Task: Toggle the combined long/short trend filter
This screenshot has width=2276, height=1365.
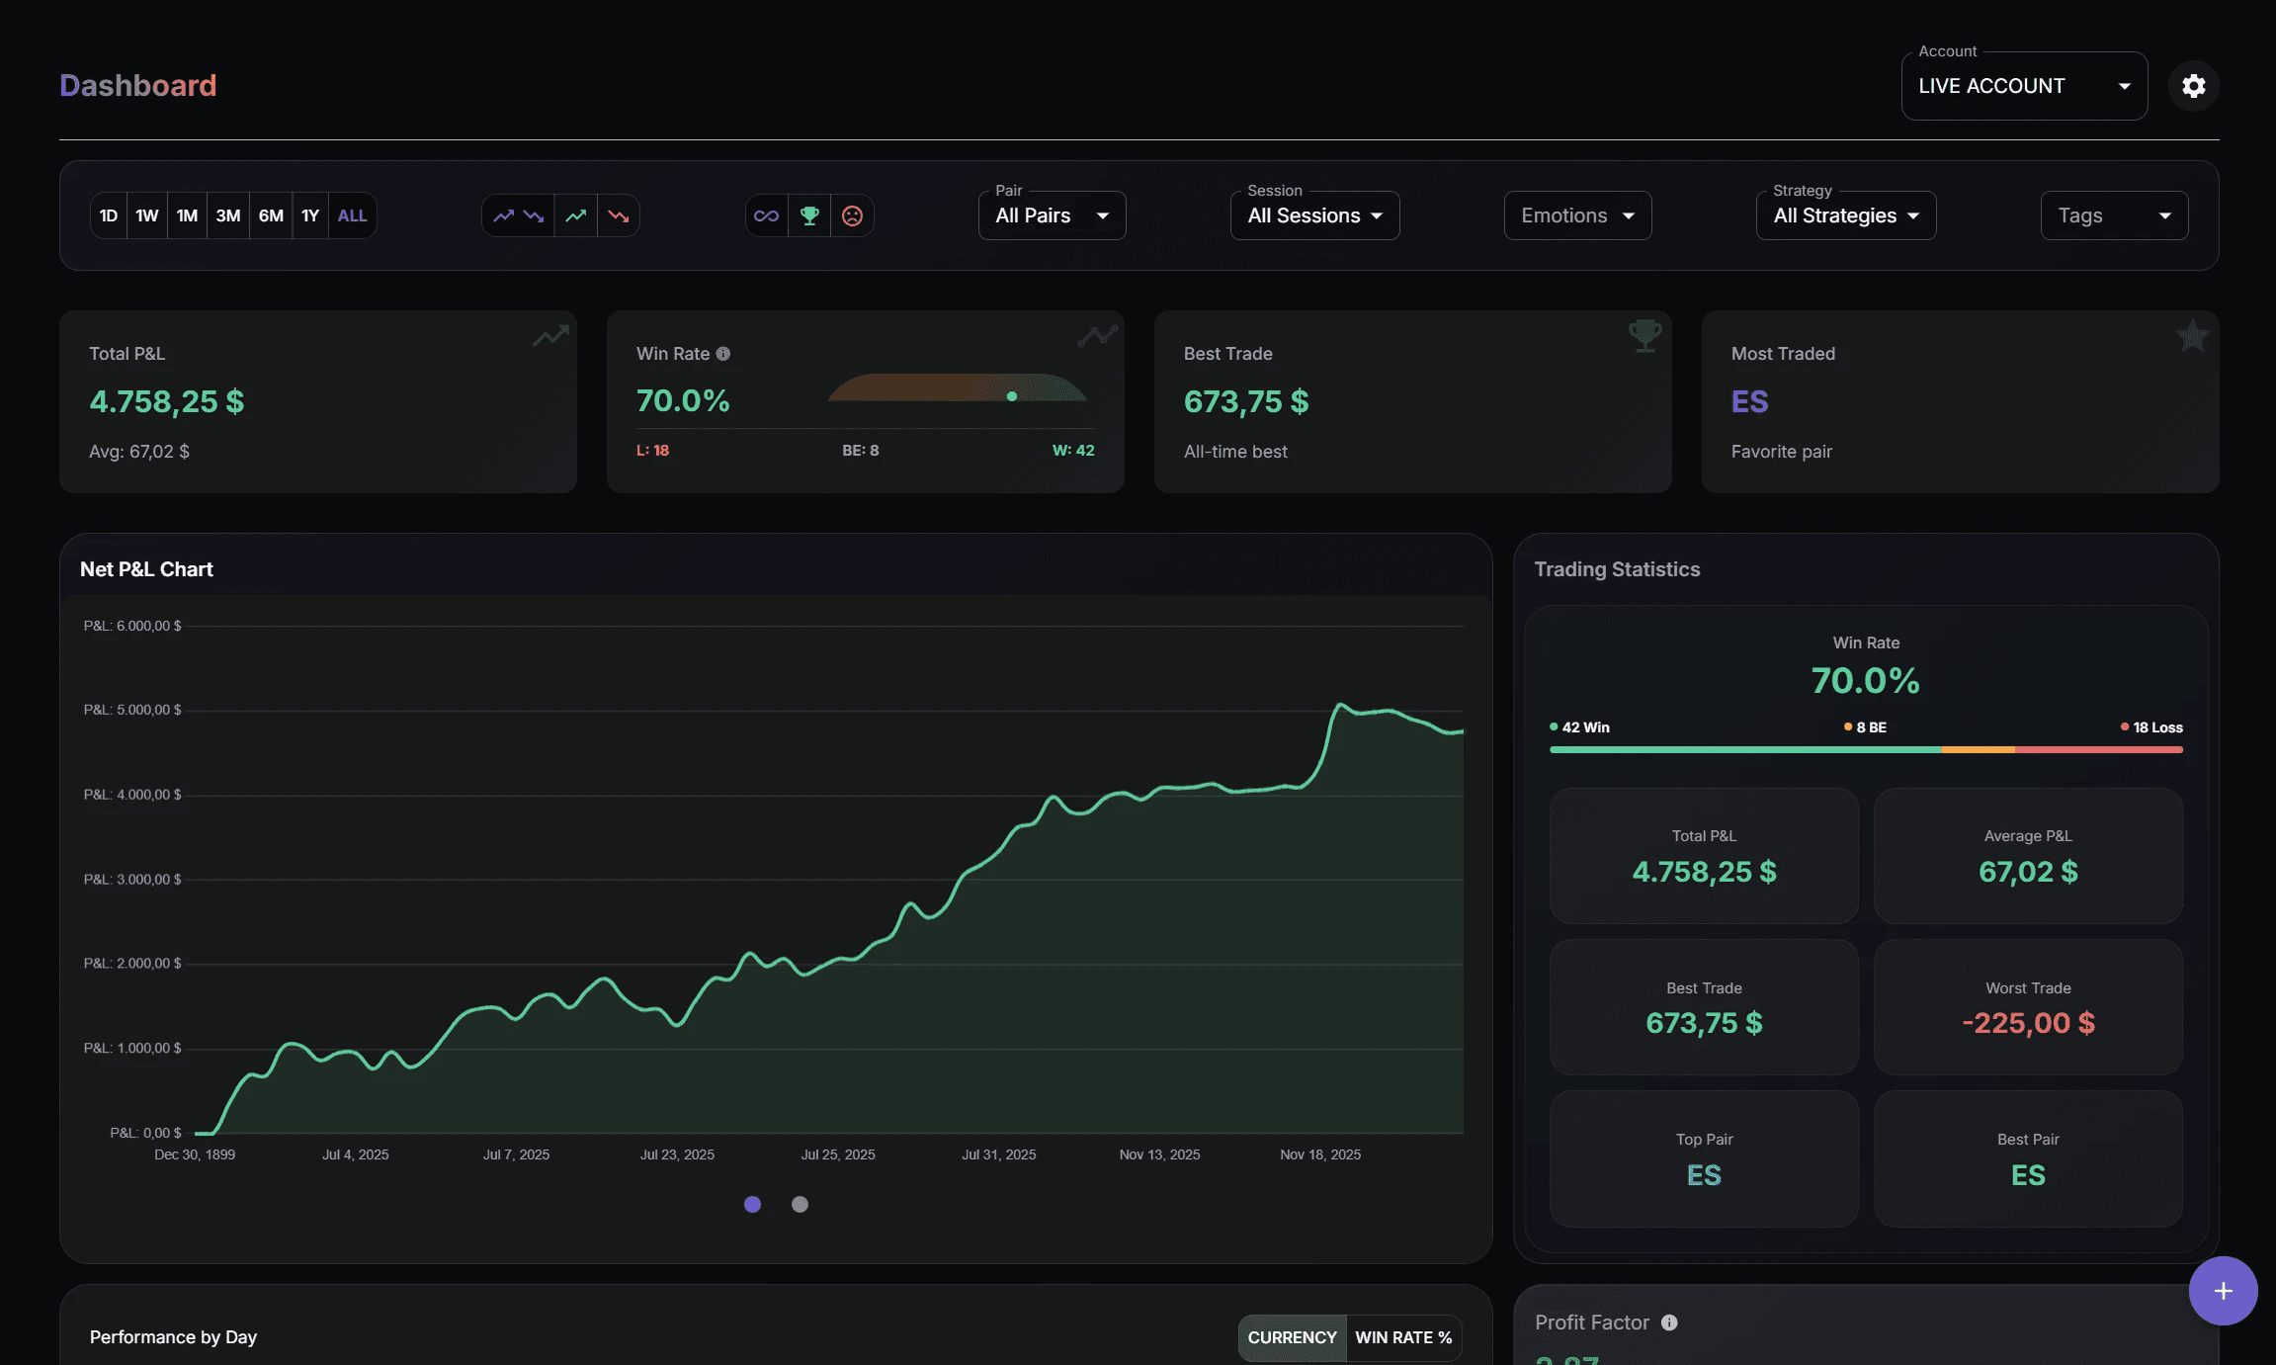Action: point(516,214)
